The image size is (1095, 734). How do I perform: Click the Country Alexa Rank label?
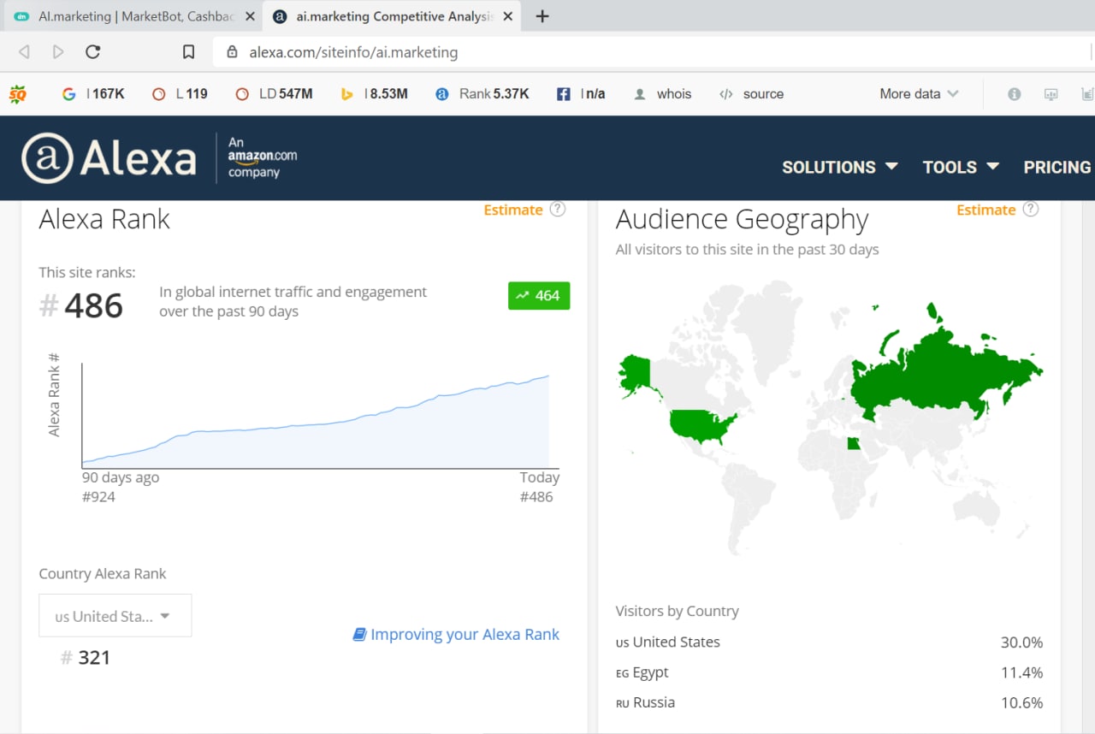pos(103,574)
